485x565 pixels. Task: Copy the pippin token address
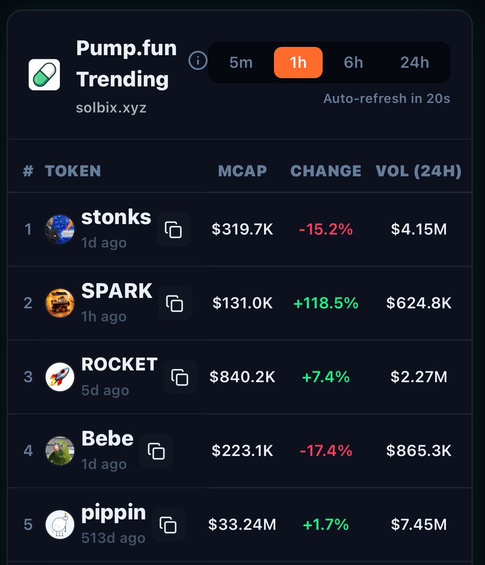[168, 525]
